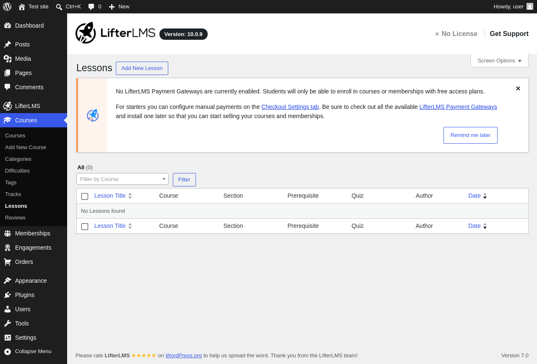Click the Memberships group icon
Image resolution: width=537 pixels, height=364 pixels.
(x=8, y=233)
